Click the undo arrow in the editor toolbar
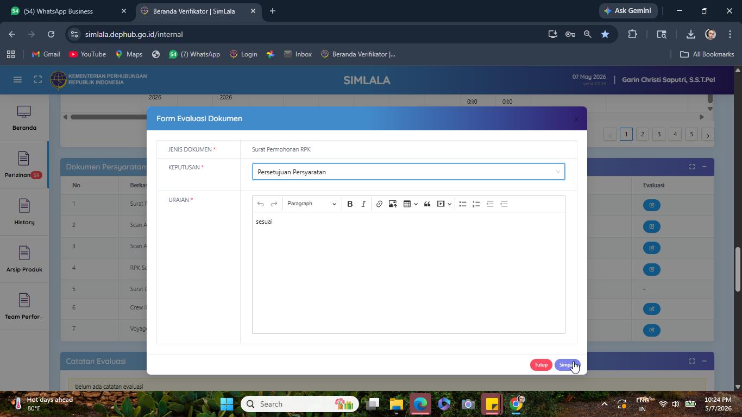The height and width of the screenshot is (417, 742). (260, 204)
